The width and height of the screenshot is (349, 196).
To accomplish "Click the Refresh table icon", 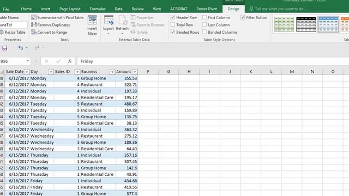I will point(122,21).
